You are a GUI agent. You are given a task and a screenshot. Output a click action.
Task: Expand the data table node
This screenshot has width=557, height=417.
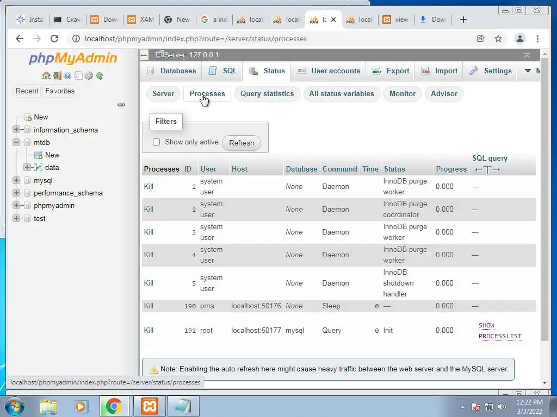[27, 167]
